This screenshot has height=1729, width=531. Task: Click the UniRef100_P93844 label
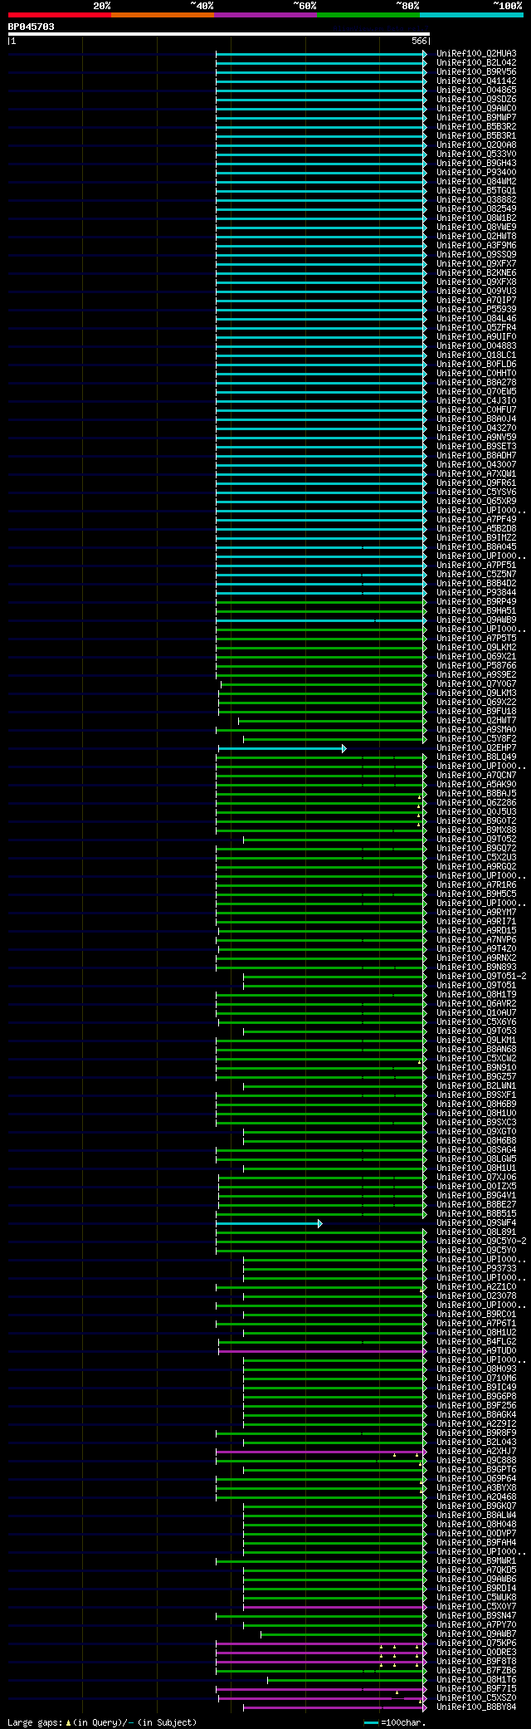tap(476, 592)
